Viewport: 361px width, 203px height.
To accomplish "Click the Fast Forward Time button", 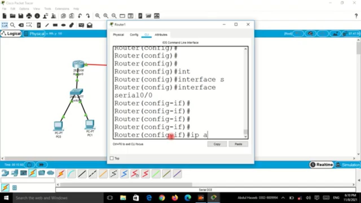I will tap(41, 165).
